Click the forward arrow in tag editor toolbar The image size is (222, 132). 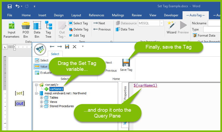[x=60, y=46]
